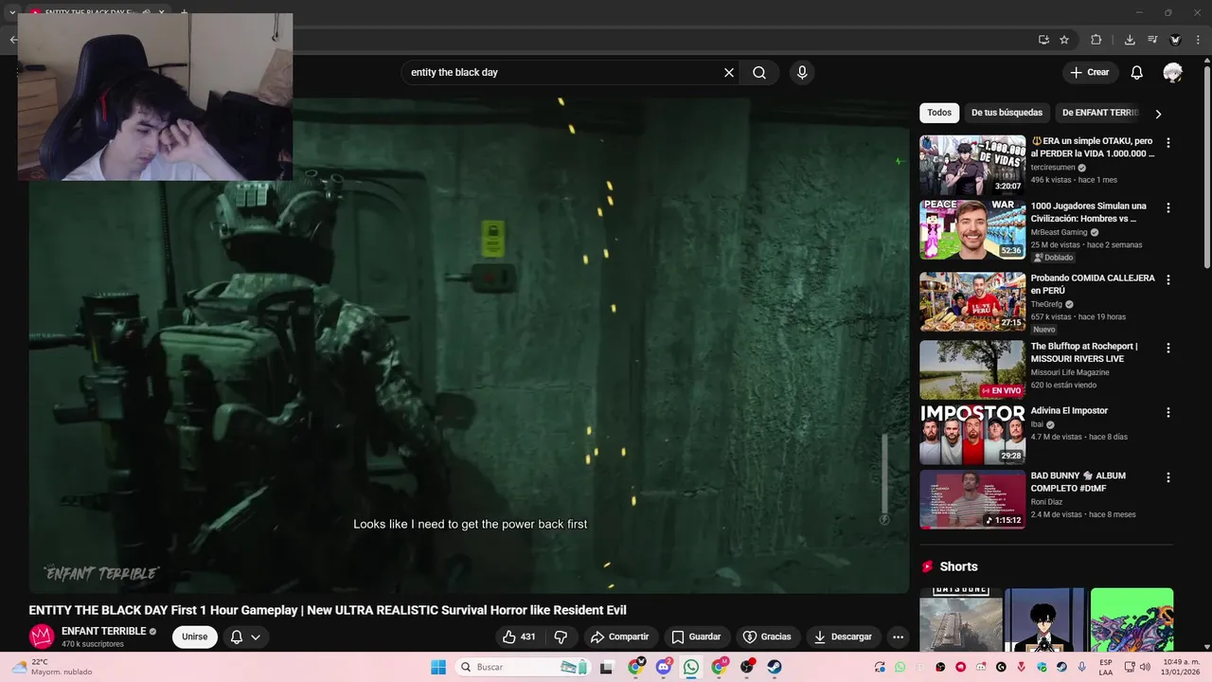Open the tab search dropdown in Chrome

click(12, 12)
